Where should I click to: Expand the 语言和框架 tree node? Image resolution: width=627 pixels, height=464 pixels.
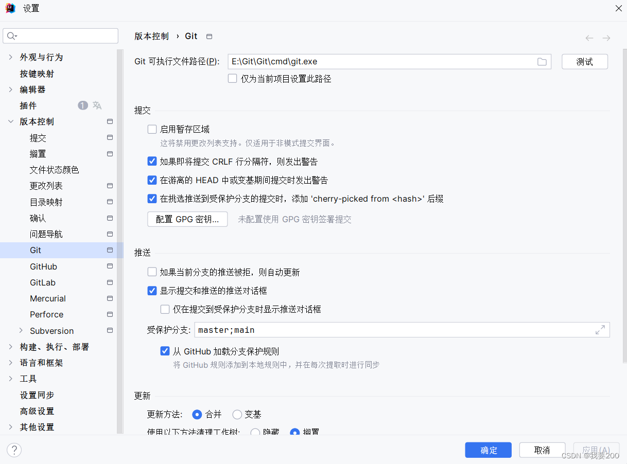[x=11, y=363]
